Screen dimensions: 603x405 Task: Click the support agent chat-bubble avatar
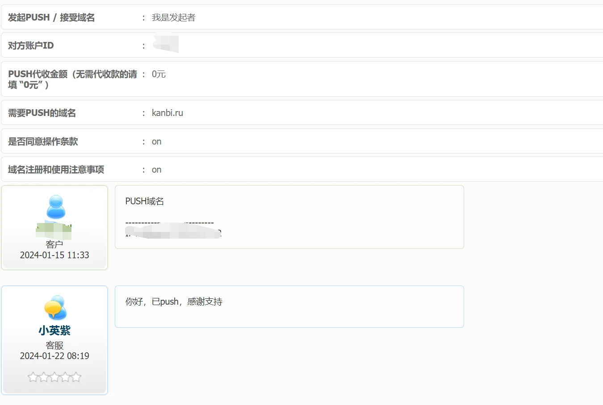[55, 307]
